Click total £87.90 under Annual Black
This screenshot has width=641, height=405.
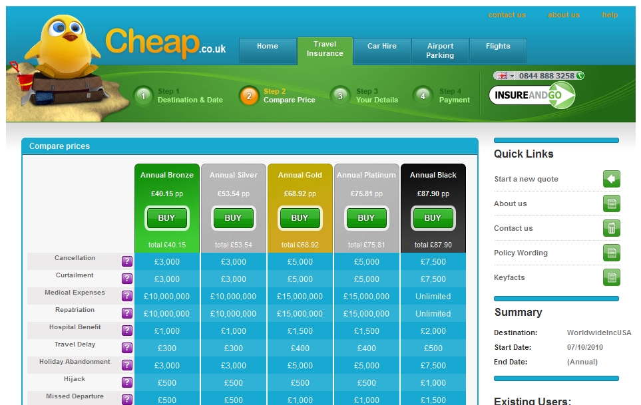433,245
